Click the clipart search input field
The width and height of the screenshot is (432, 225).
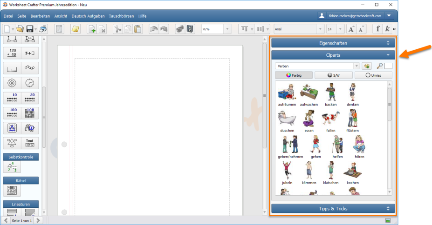pyautogui.click(x=388, y=66)
